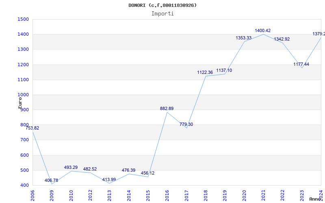
Task: Select the 1353.33 data label for 2020
Action: pyautogui.click(x=244, y=38)
